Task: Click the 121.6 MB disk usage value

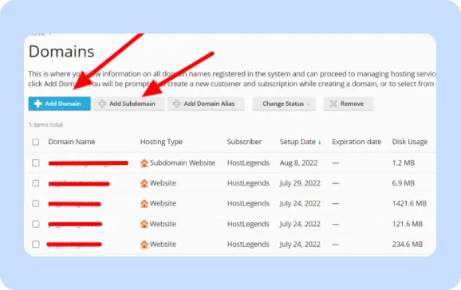Action: tap(408, 224)
